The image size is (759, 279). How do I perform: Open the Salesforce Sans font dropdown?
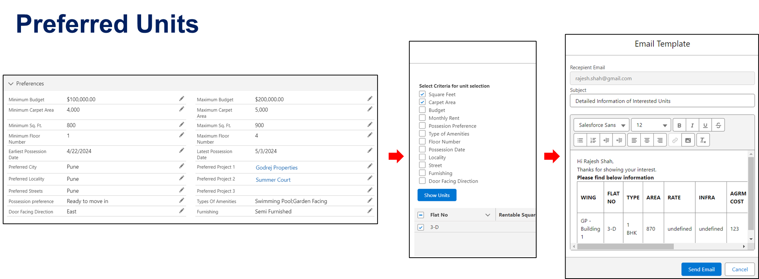click(601, 125)
